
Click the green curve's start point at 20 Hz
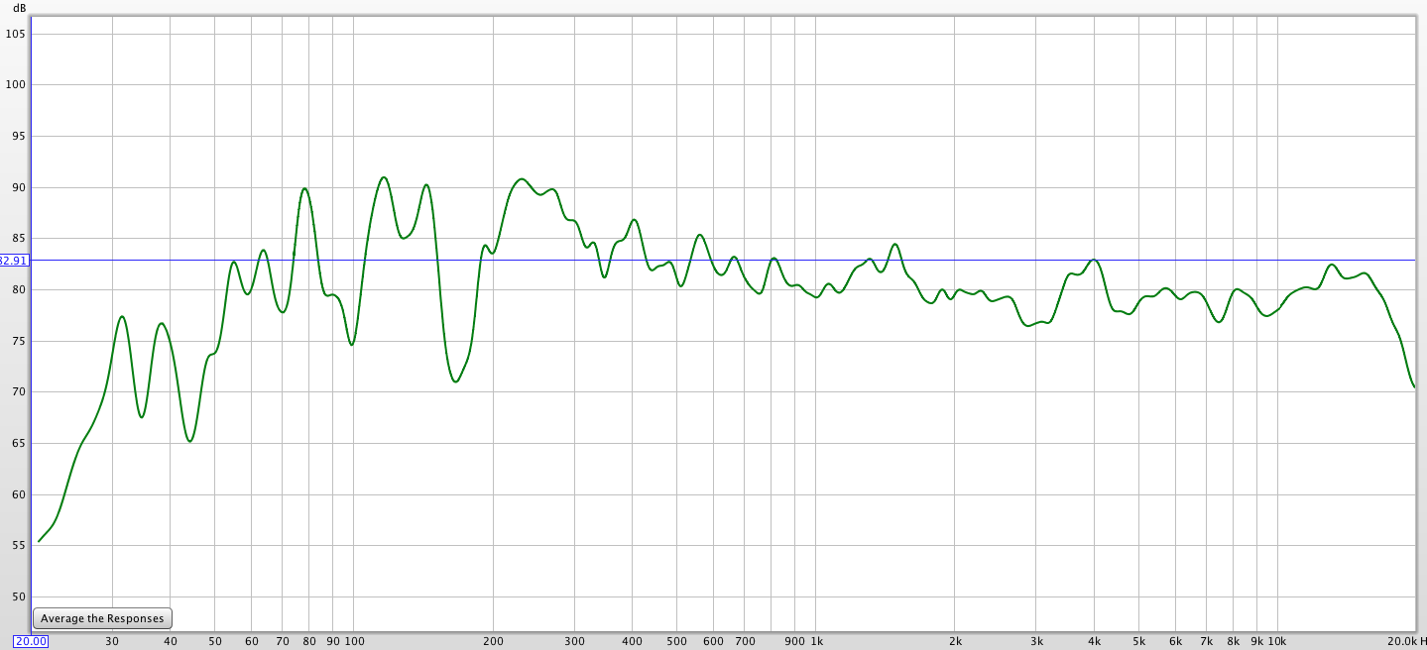(39, 541)
